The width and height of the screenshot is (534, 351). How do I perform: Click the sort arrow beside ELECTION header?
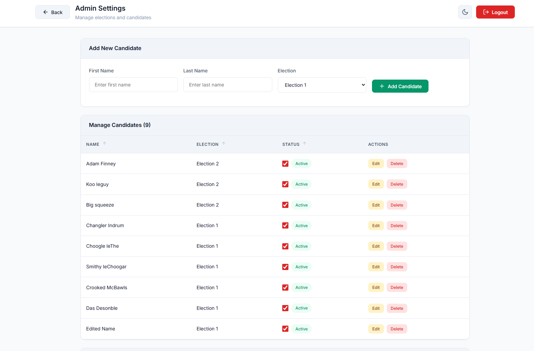click(x=224, y=144)
